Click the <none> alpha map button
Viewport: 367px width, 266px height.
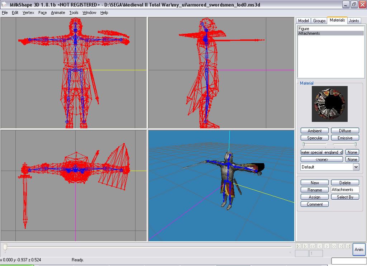tap(322, 160)
